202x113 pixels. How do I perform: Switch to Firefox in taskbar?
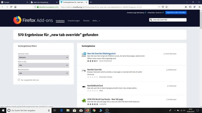(x=87, y=110)
